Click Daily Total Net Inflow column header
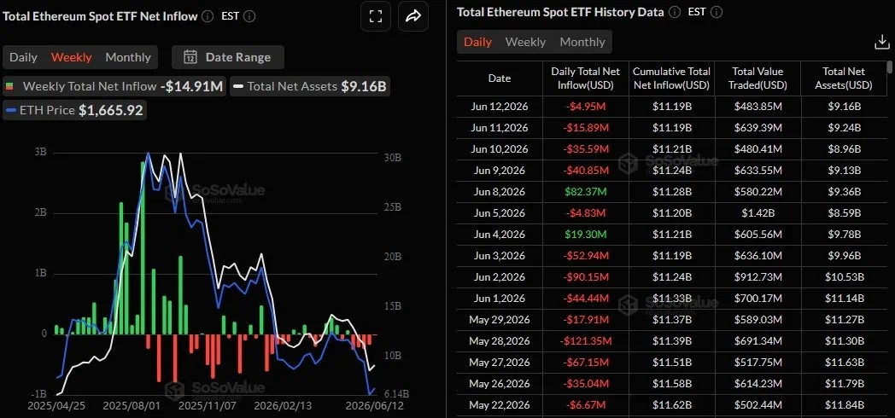This screenshot has height=418, width=895. click(586, 78)
